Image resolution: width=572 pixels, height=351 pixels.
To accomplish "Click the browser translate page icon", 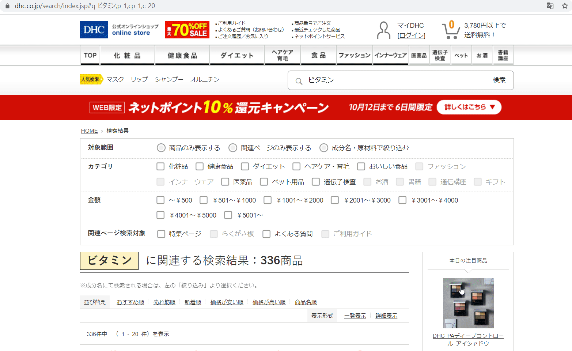I will (x=550, y=6).
